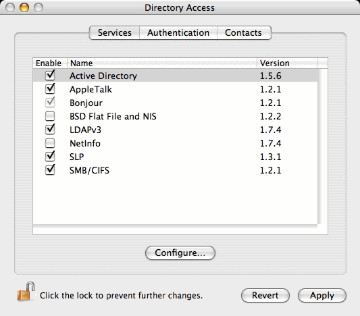Go to the Contacts tab

pyautogui.click(x=244, y=33)
